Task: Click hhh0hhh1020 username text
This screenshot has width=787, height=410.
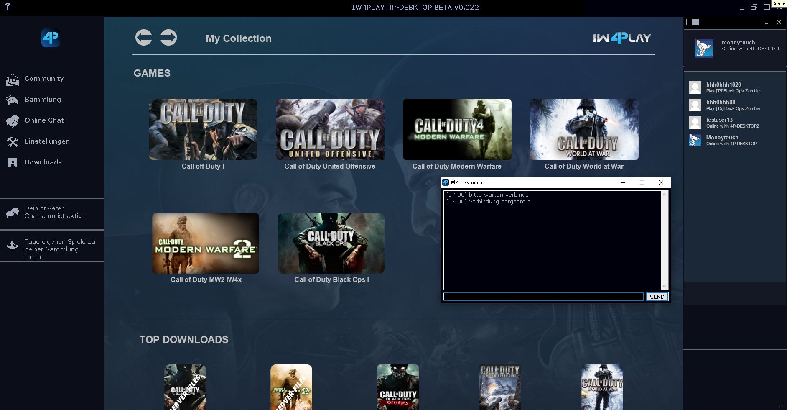Action: click(723, 85)
